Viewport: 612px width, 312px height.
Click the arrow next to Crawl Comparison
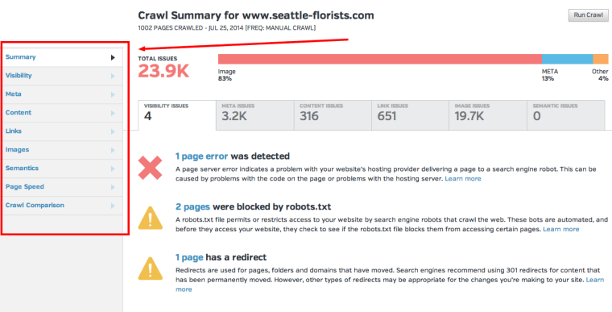[113, 206]
